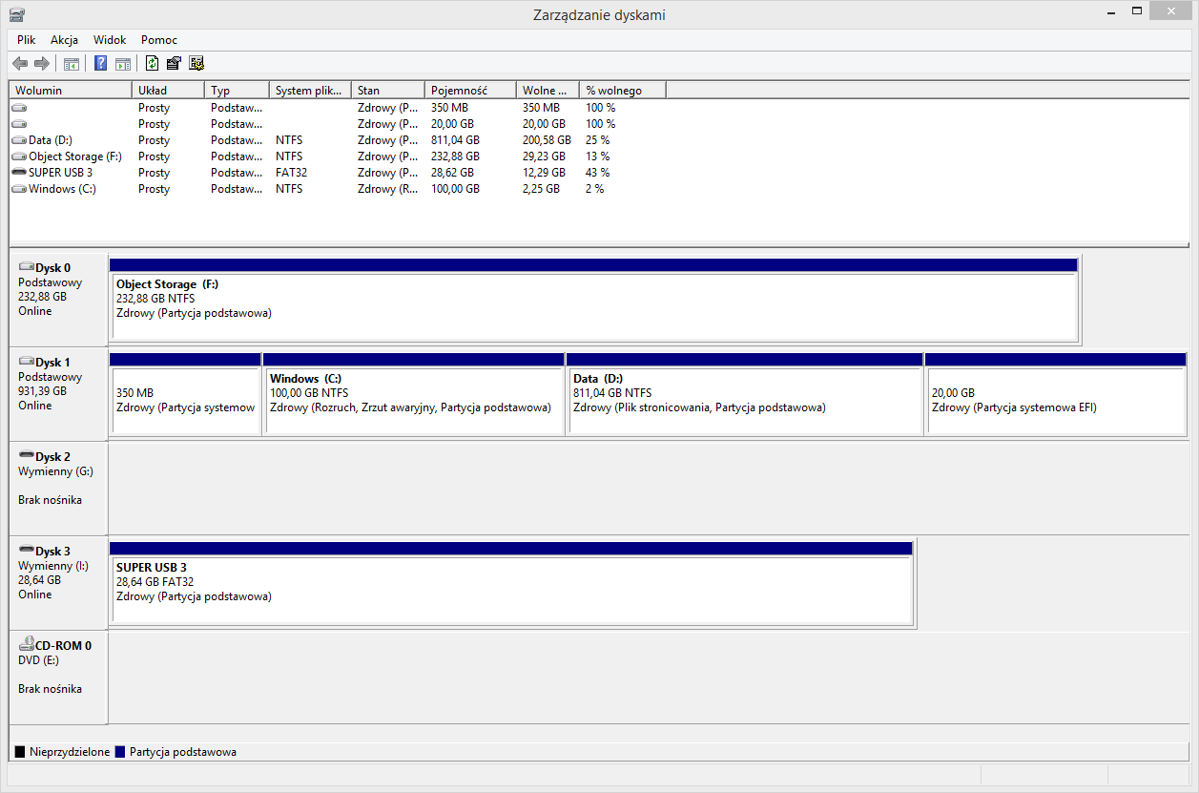The image size is (1199, 793).
Task: Click the green Refresh toolbar icon
Action: click(152, 64)
